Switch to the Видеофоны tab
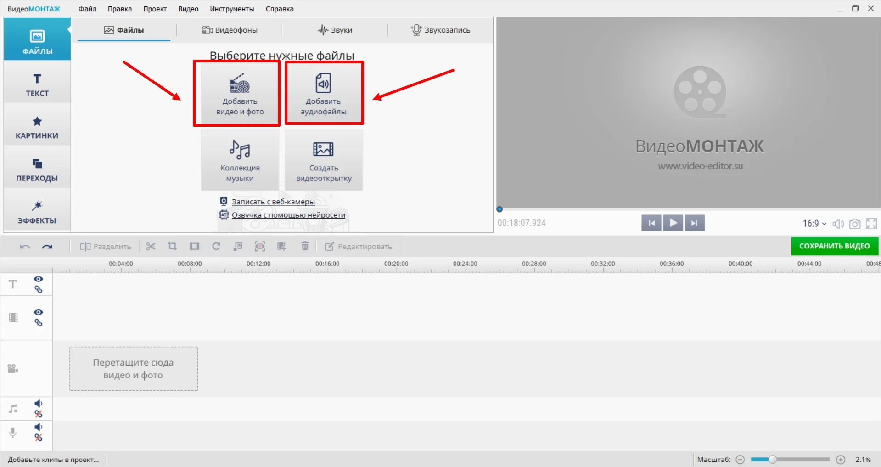 [x=230, y=30]
